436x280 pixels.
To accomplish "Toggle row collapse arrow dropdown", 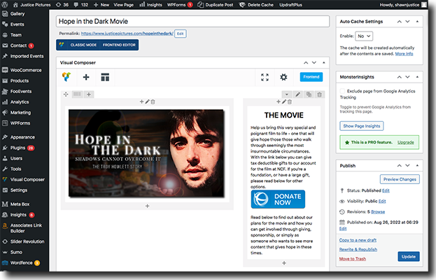I will tap(287, 94).
